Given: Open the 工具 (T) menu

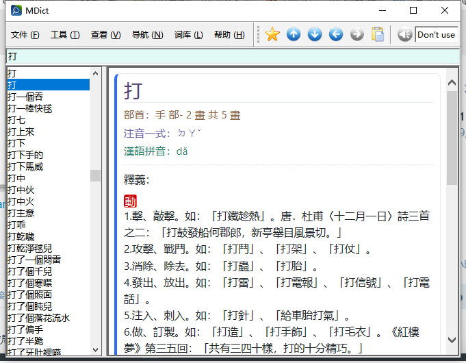Looking at the screenshot, I should tap(65, 35).
